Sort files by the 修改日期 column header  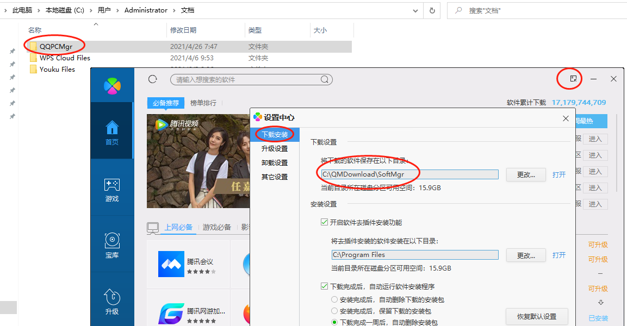pyautogui.click(x=183, y=30)
